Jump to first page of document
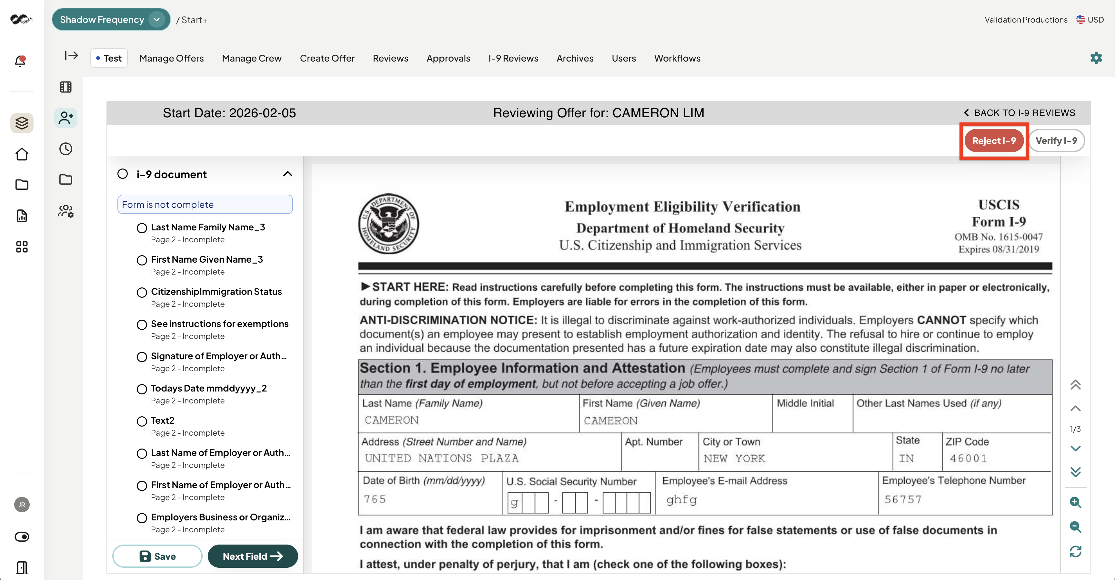The height and width of the screenshot is (580, 1115). click(x=1076, y=385)
